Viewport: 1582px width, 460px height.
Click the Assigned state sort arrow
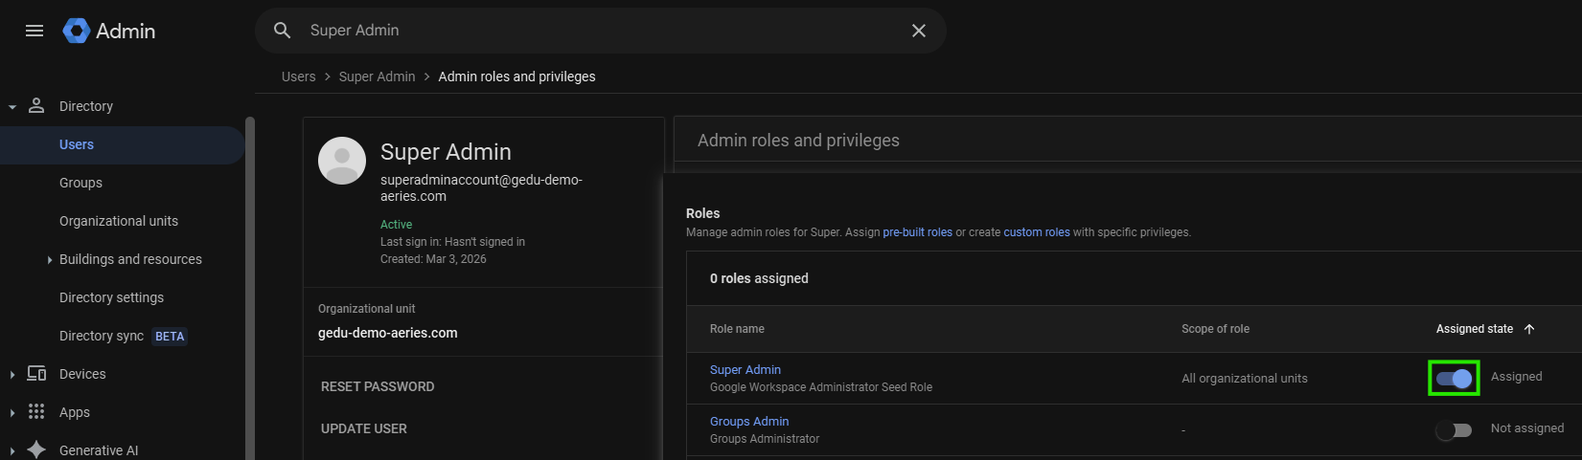pyautogui.click(x=1529, y=329)
